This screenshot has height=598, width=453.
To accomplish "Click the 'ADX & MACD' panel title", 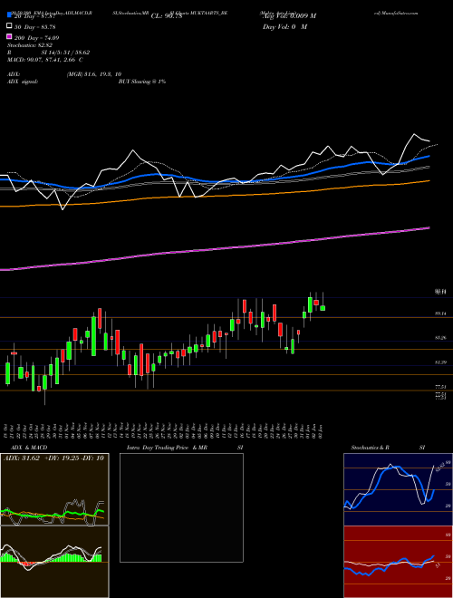I will (x=29, y=448).
